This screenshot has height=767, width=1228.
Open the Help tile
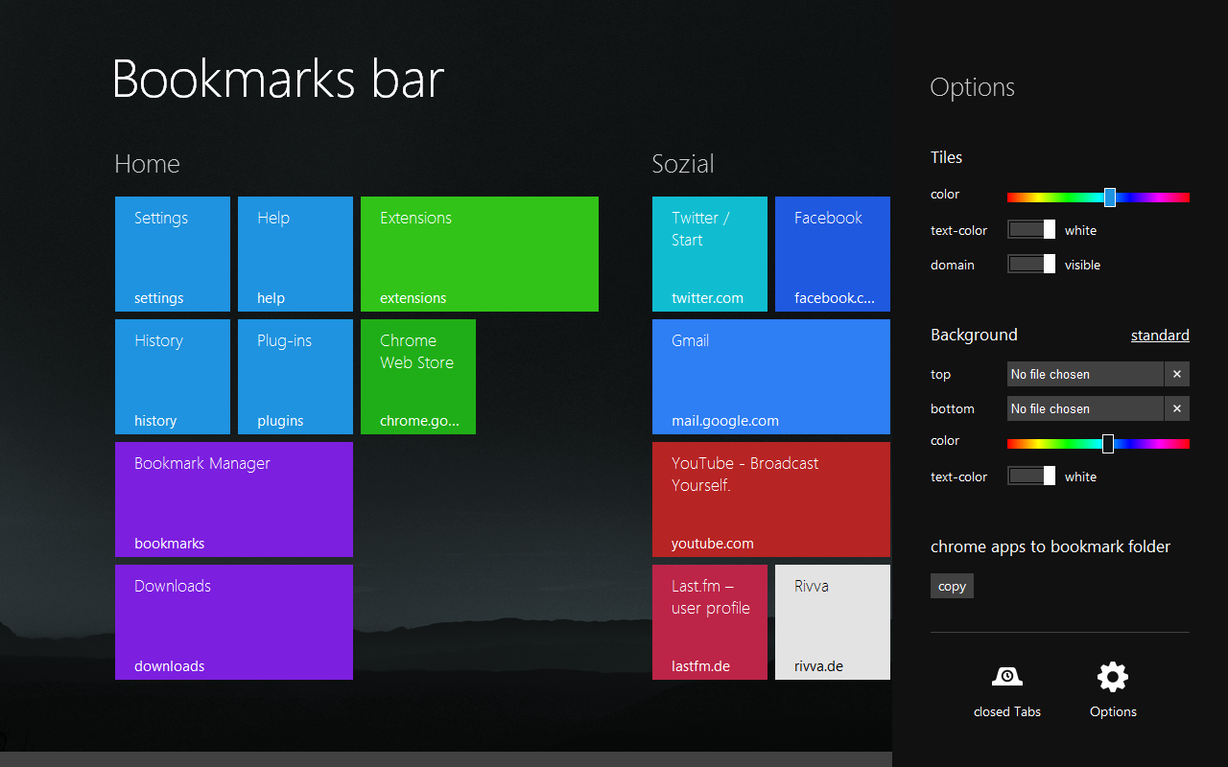point(295,254)
